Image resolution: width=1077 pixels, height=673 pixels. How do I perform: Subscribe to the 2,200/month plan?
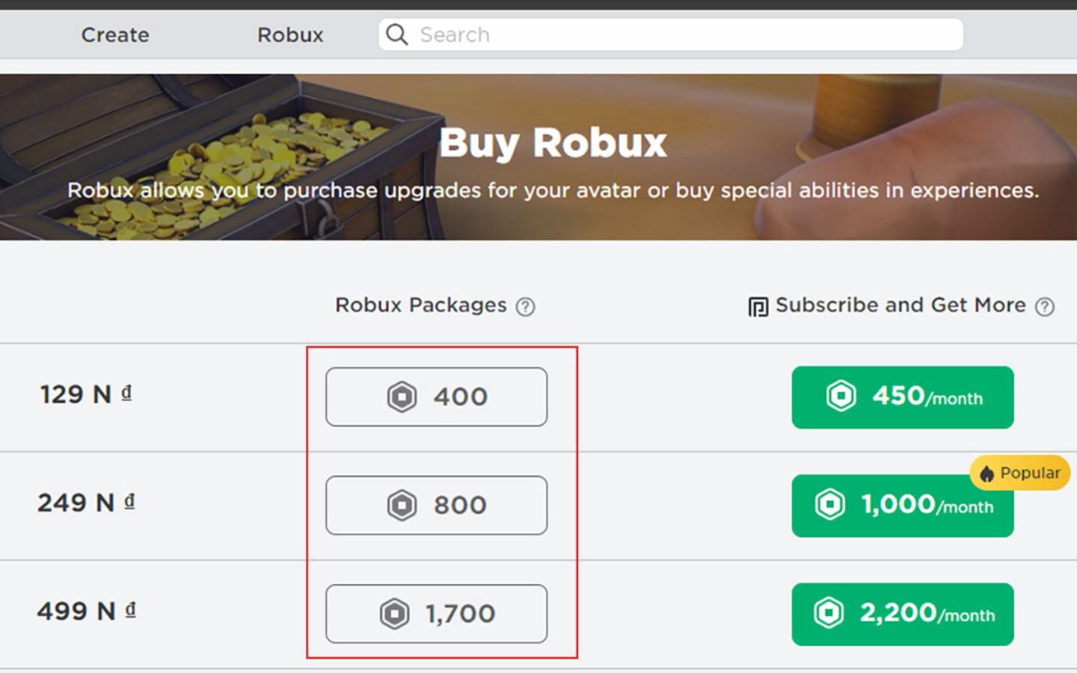pyautogui.click(x=902, y=614)
